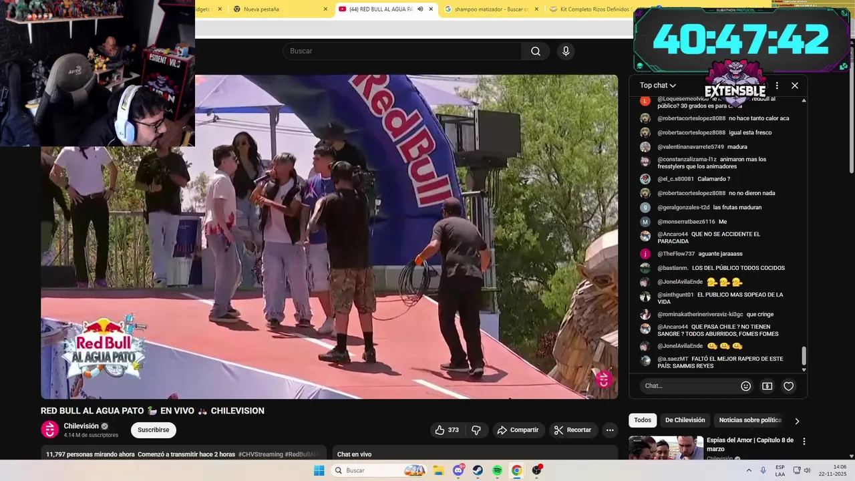Open Chilevisión channel avatar
The image size is (855, 481).
point(50,430)
